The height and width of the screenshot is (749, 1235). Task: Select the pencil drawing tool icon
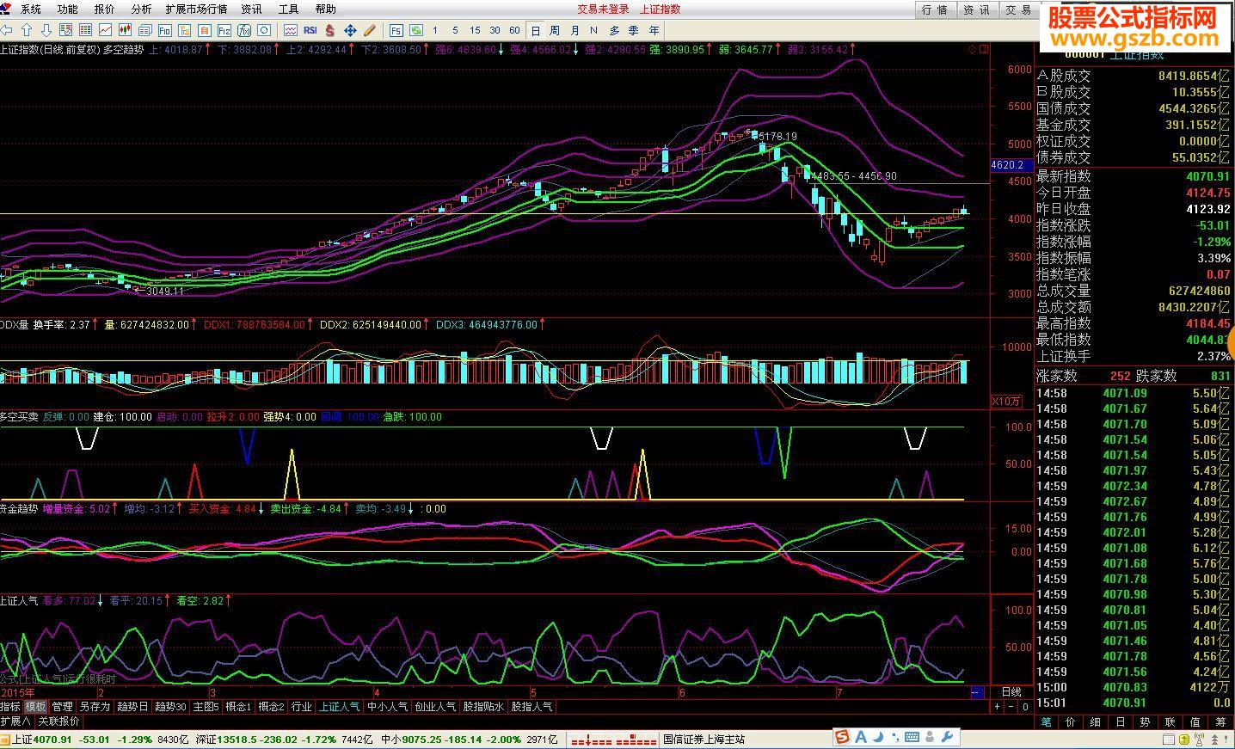368,30
